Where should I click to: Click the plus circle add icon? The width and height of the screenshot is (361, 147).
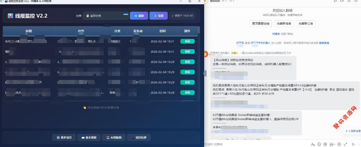pos(339,144)
